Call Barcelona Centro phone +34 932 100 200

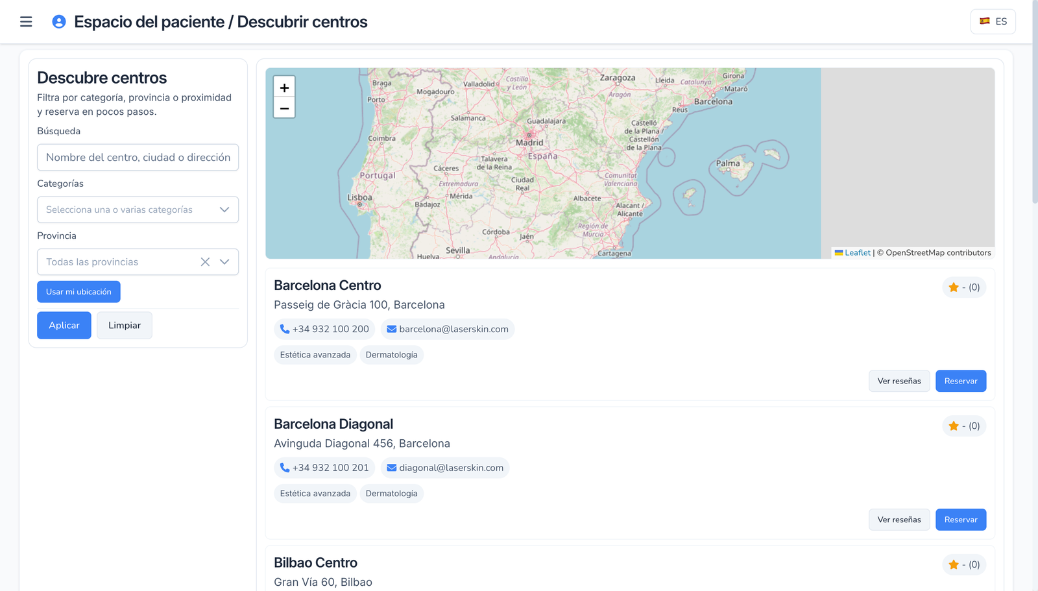(324, 330)
